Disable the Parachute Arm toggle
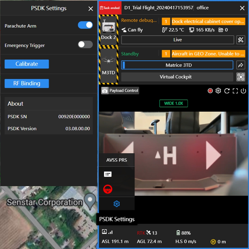This screenshot has width=249, height=249. (85, 25)
